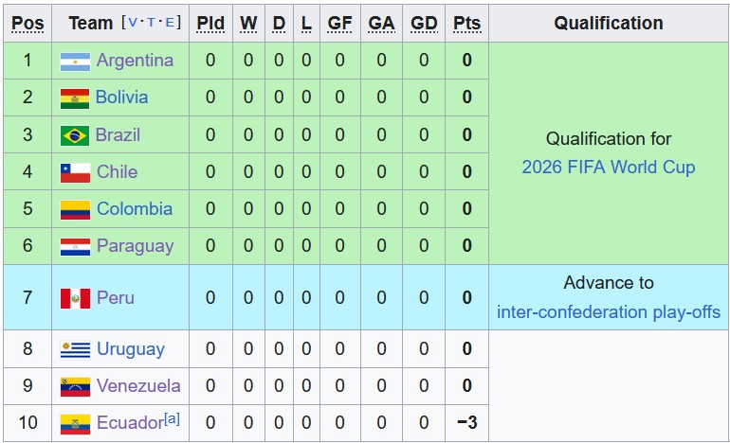
Task: Click the Colombia flag icon
Action: (x=75, y=209)
